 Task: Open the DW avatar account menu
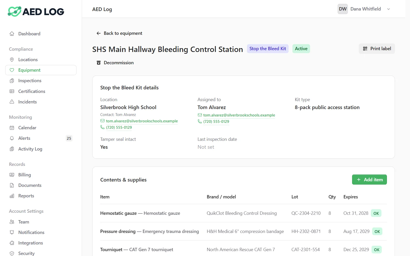pos(343,9)
